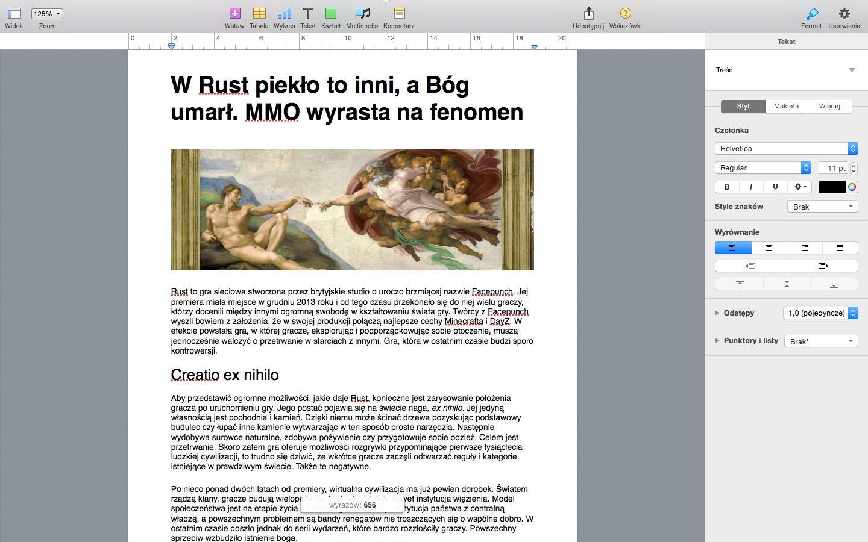Enable italic formatting
868x542 pixels.
[750, 187]
